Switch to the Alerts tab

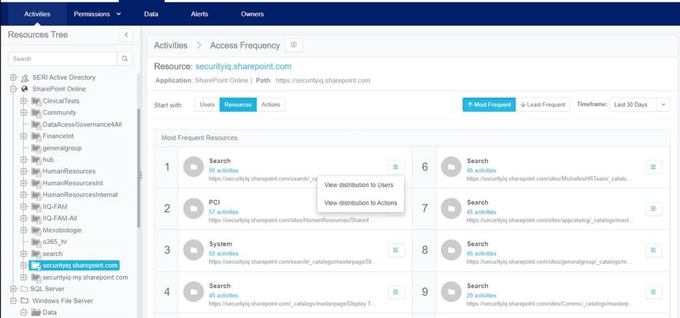(x=199, y=14)
